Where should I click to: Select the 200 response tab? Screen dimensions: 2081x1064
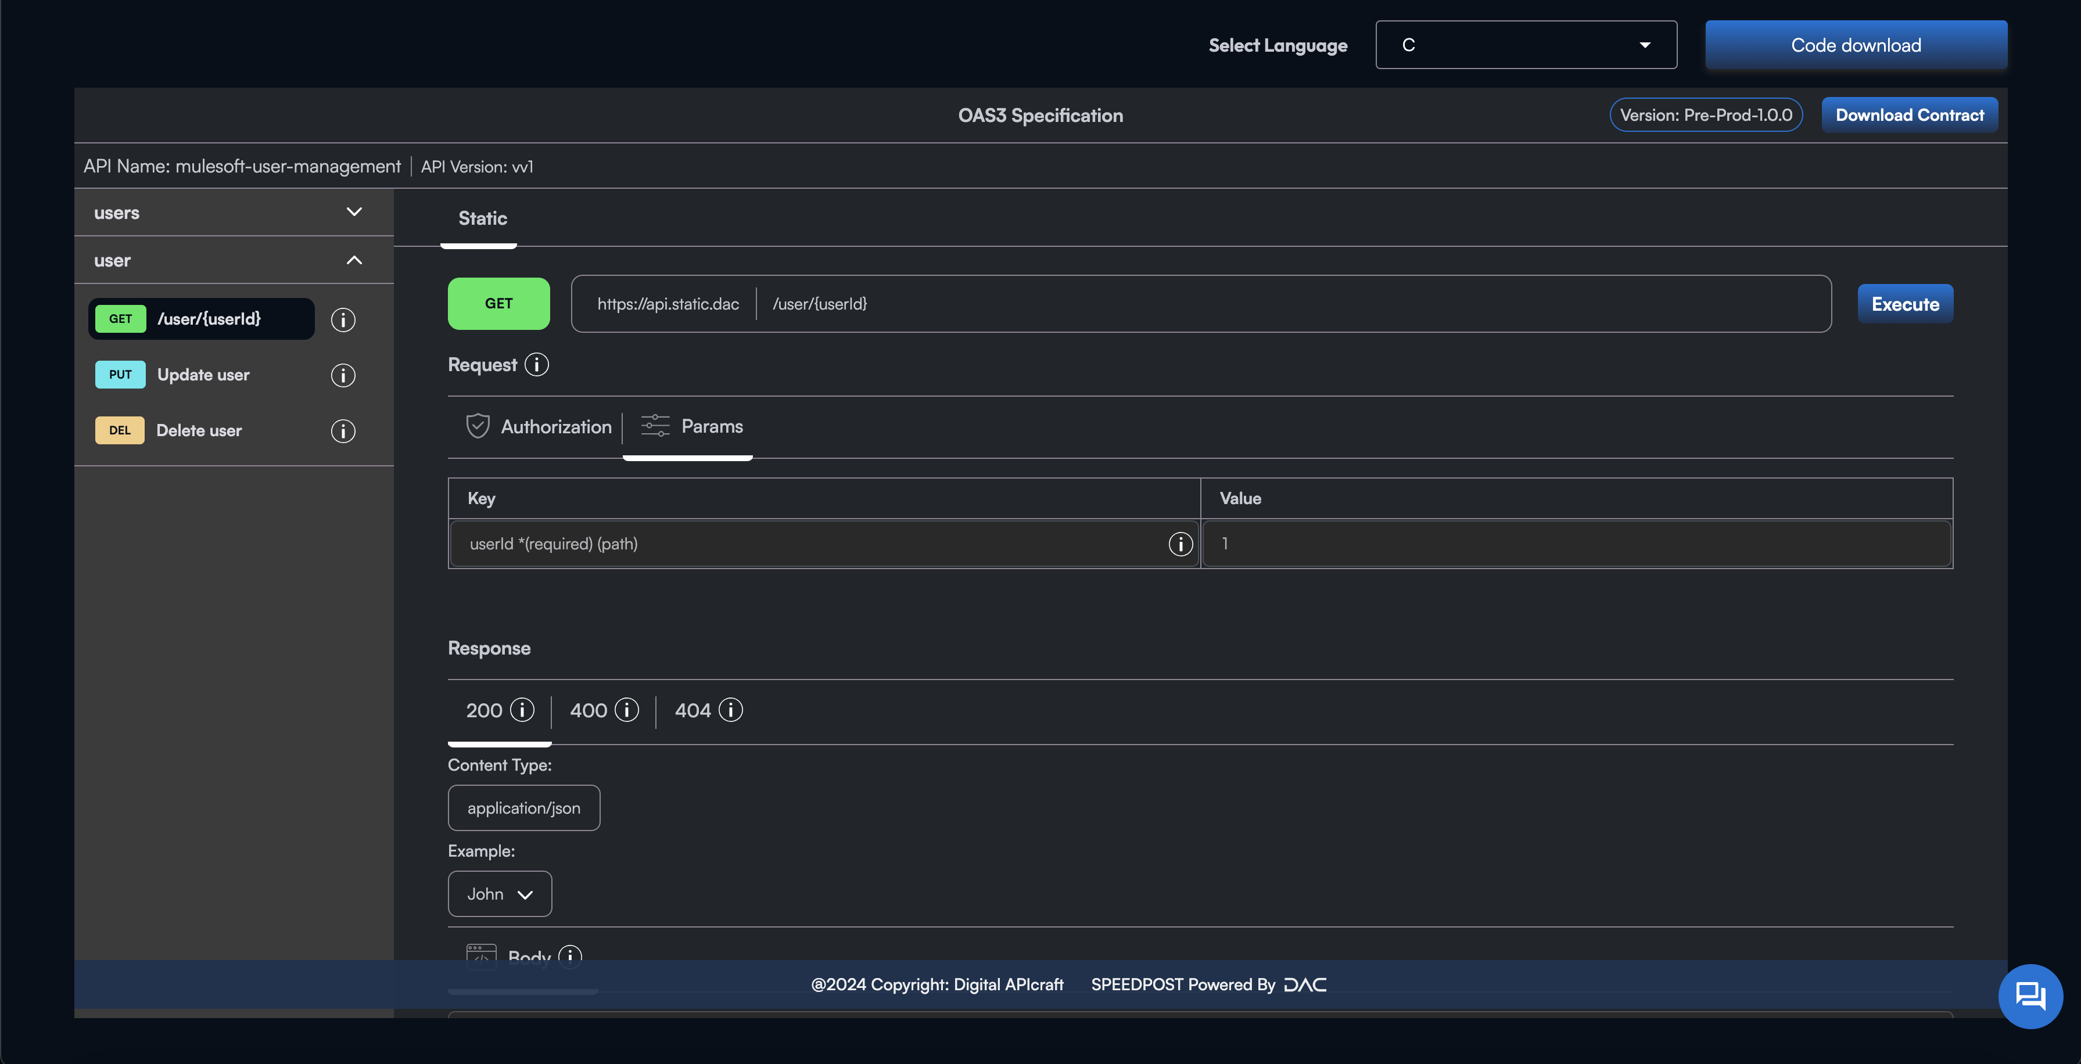499,710
